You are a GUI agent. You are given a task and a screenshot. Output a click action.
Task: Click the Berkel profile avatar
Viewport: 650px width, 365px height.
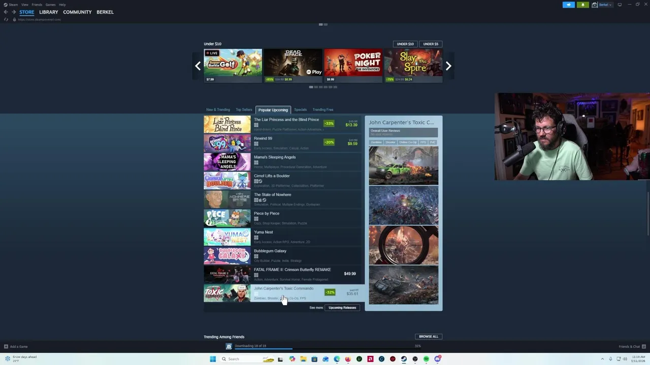[x=595, y=5]
